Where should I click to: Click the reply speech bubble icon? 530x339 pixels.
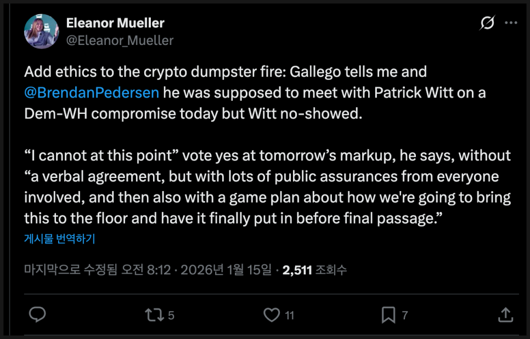[37, 314]
